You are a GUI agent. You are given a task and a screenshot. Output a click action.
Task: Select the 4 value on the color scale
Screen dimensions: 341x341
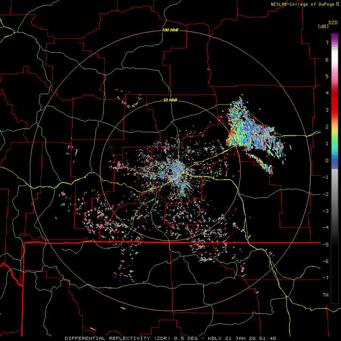(327, 93)
